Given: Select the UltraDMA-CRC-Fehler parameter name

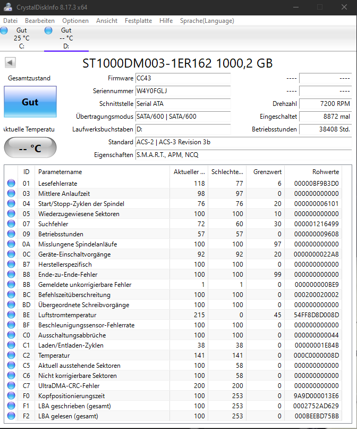Looking at the screenshot, I should pyautogui.click(x=69, y=386).
